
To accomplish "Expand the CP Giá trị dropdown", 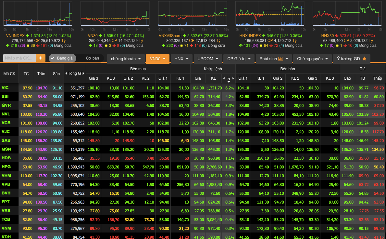I will coord(239,59).
